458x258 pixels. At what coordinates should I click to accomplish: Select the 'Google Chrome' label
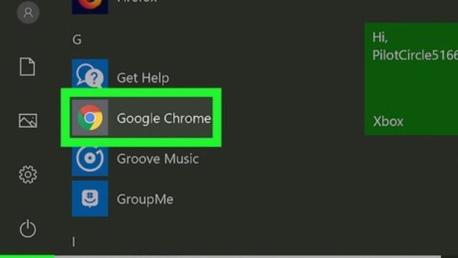click(164, 118)
